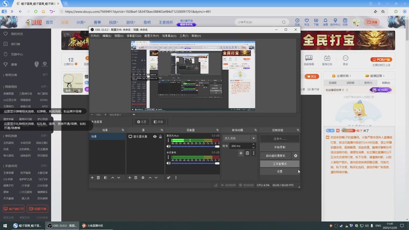Open the OBS 文件(F) menu
Image resolution: width=409 pixels, height=230 pixels.
click(x=95, y=36)
